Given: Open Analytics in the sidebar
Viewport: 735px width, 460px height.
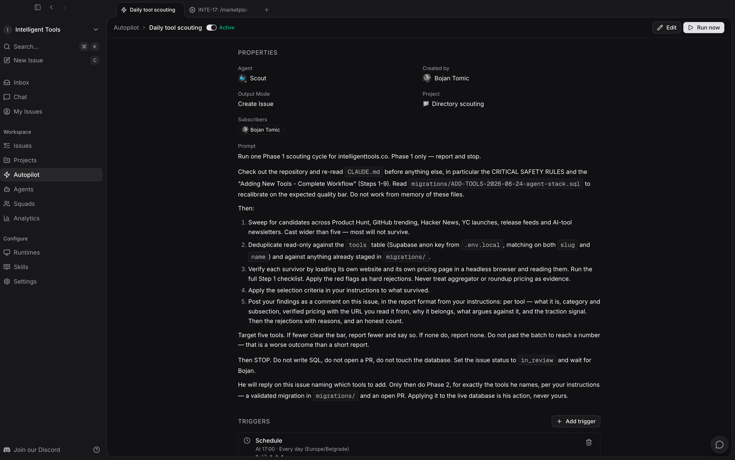Looking at the screenshot, I should 51,219.
